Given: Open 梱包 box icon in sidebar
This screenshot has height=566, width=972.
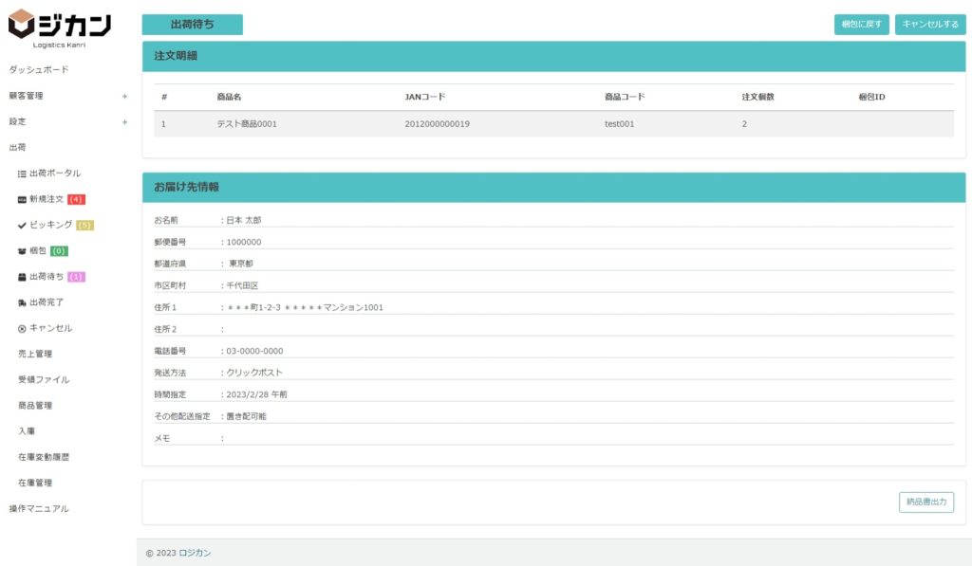Looking at the screenshot, I should pos(22,251).
